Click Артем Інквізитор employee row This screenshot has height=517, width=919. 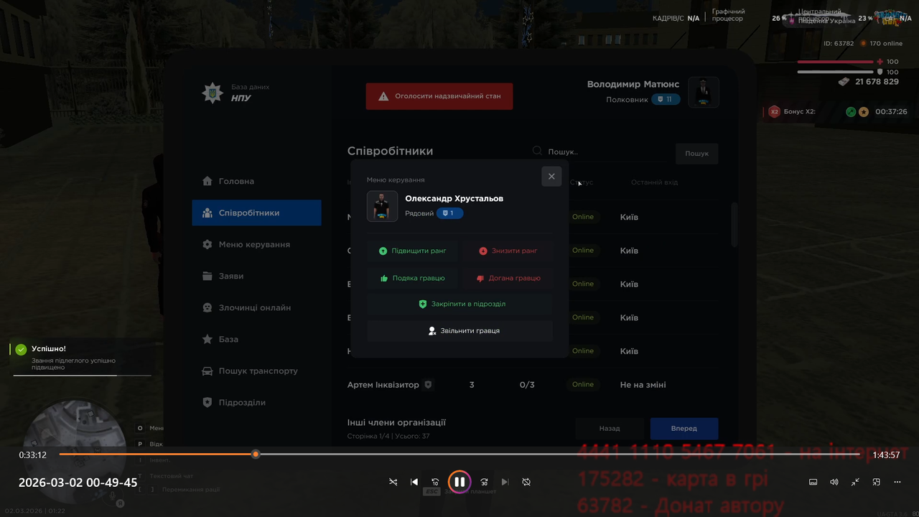[x=532, y=385]
